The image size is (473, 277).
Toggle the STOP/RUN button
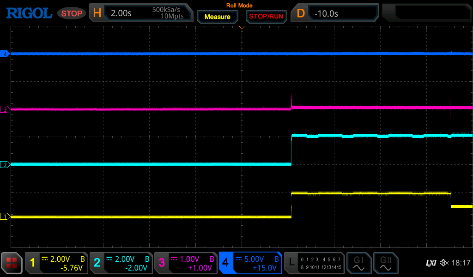tap(266, 17)
